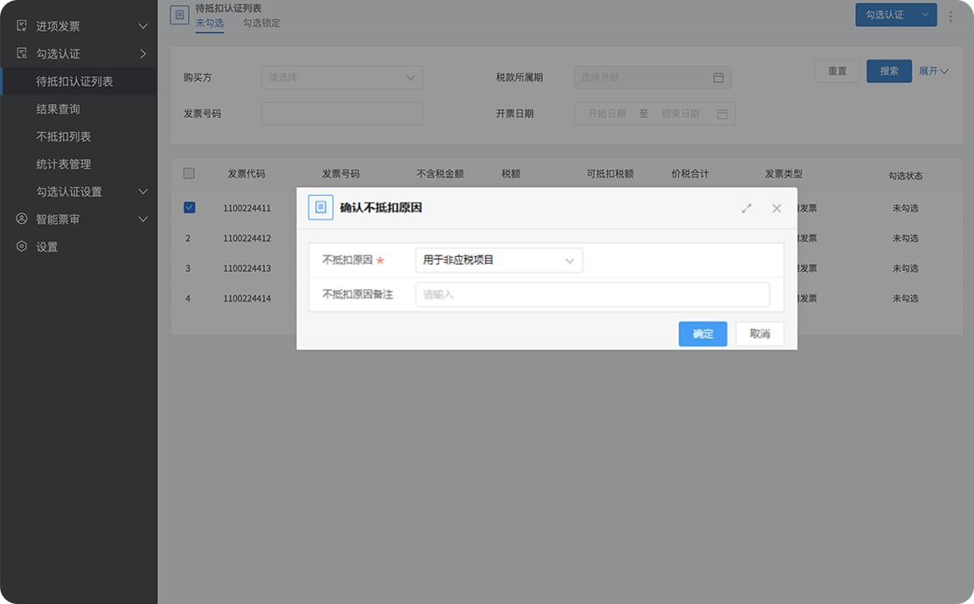Click the fullscreen expand icon in dialog
Image resolution: width=974 pixels, height=604 pixels.
(x=747, y=208)
